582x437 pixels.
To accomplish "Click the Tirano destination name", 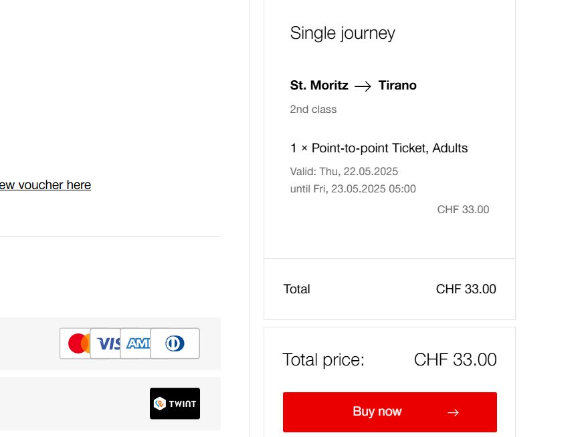I will [397, 86].
